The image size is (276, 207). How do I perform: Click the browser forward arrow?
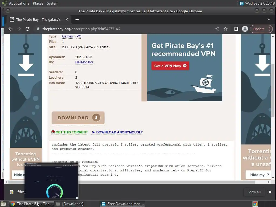19,29
